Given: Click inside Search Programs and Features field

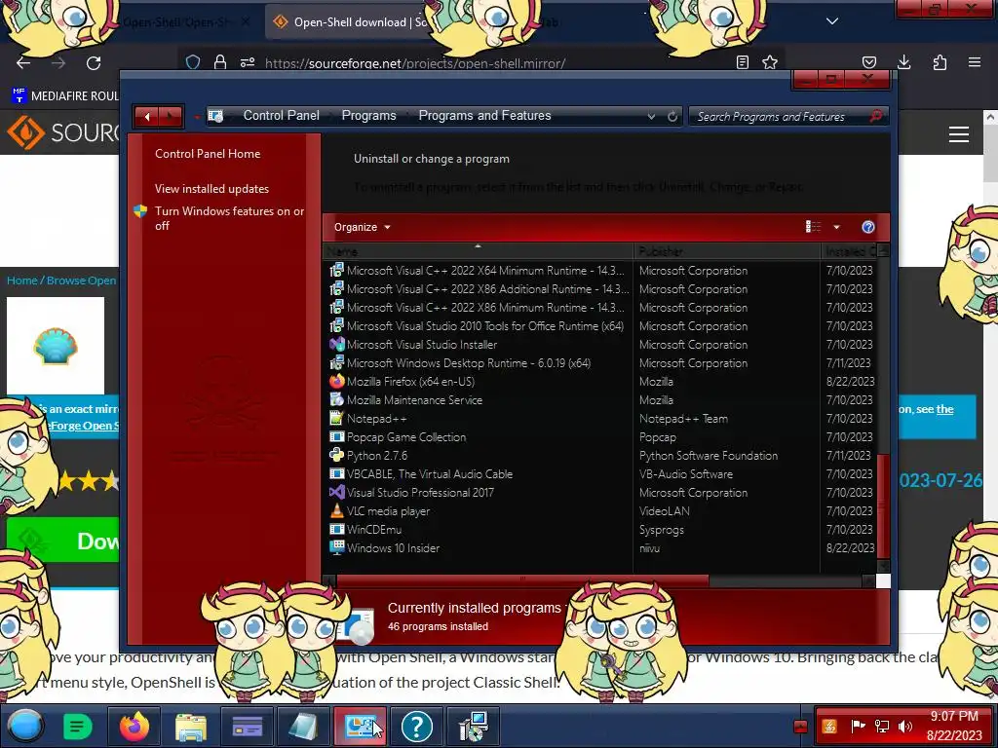Looking at the screenshot, I should point(779,117).
